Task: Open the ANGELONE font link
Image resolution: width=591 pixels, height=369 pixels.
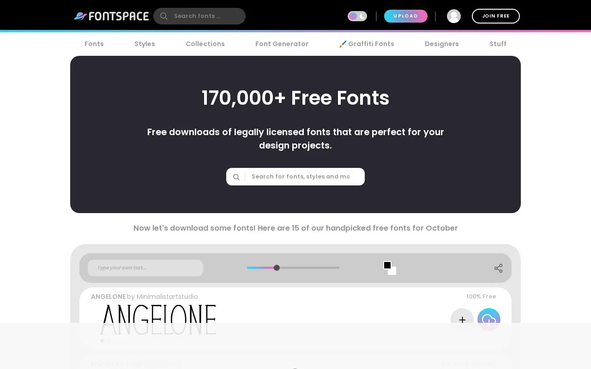Action: (108, 297)
